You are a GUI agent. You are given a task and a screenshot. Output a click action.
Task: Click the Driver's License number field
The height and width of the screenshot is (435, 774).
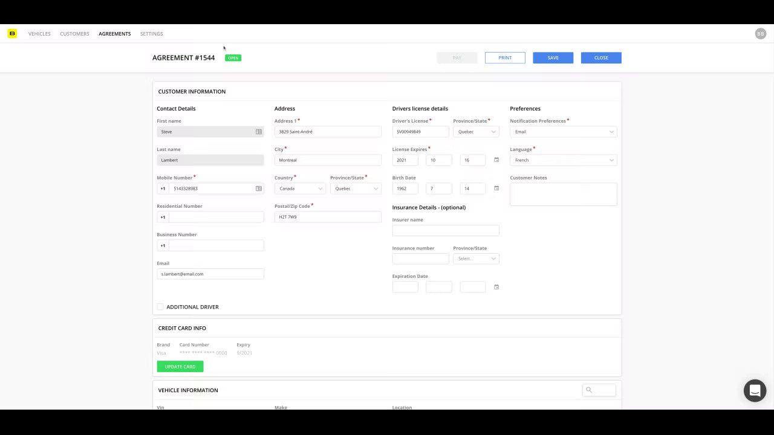click(x=420, y=132)
